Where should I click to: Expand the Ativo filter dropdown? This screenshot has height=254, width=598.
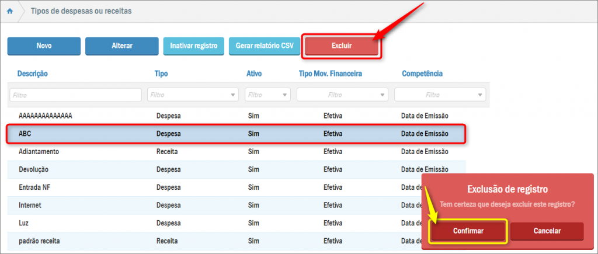click(x=268, y=95)
